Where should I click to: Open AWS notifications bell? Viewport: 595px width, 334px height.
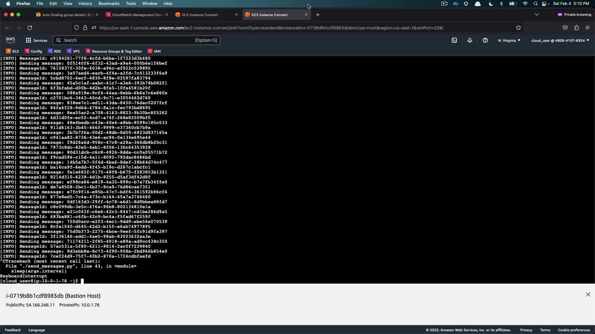pyautogui.click(x=470, y=40)
